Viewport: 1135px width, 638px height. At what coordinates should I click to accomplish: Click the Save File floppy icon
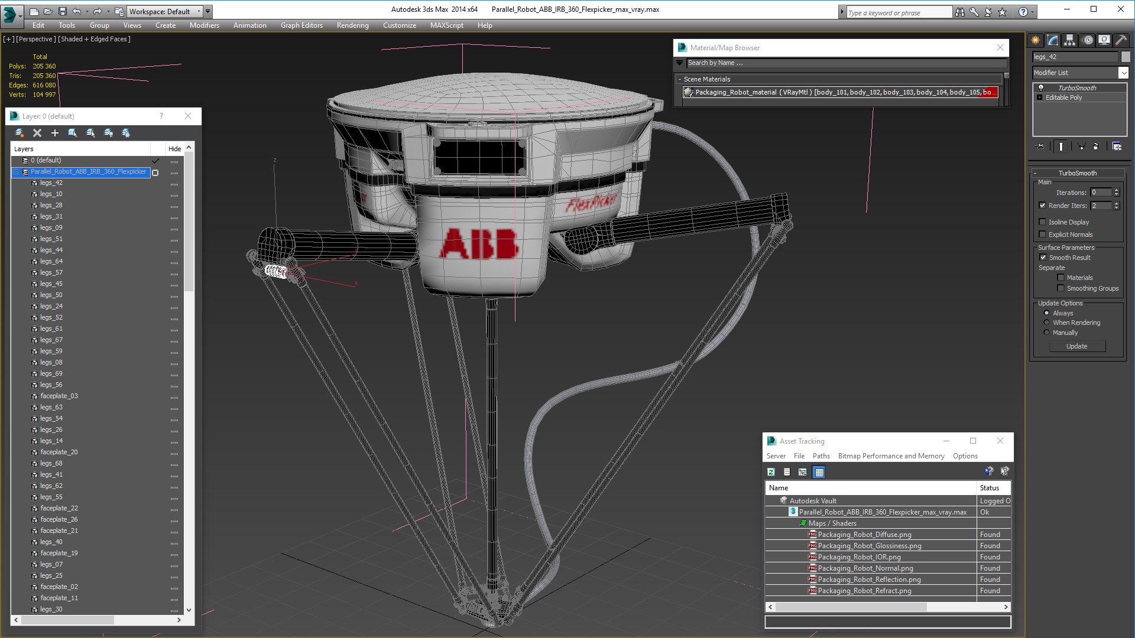pos(63,11)
